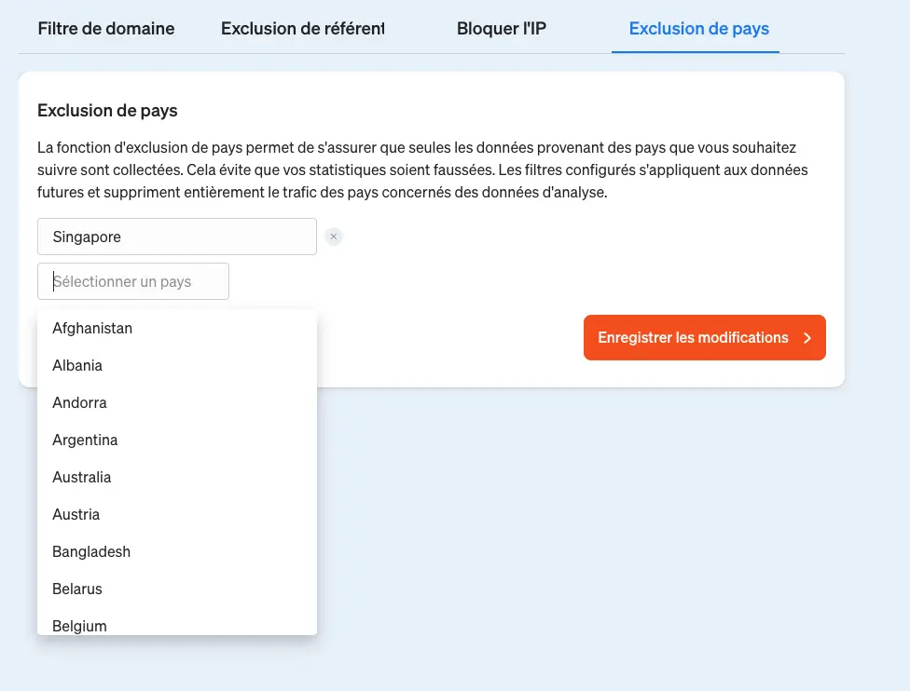910x691 pixels.
Task: Choose Afghanistan from the country list
Action: (x=177, y=328)
